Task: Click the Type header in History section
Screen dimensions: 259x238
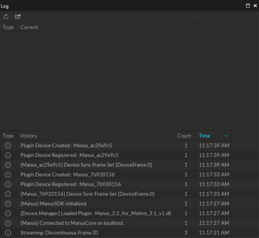Action: [x=8, y=136]
